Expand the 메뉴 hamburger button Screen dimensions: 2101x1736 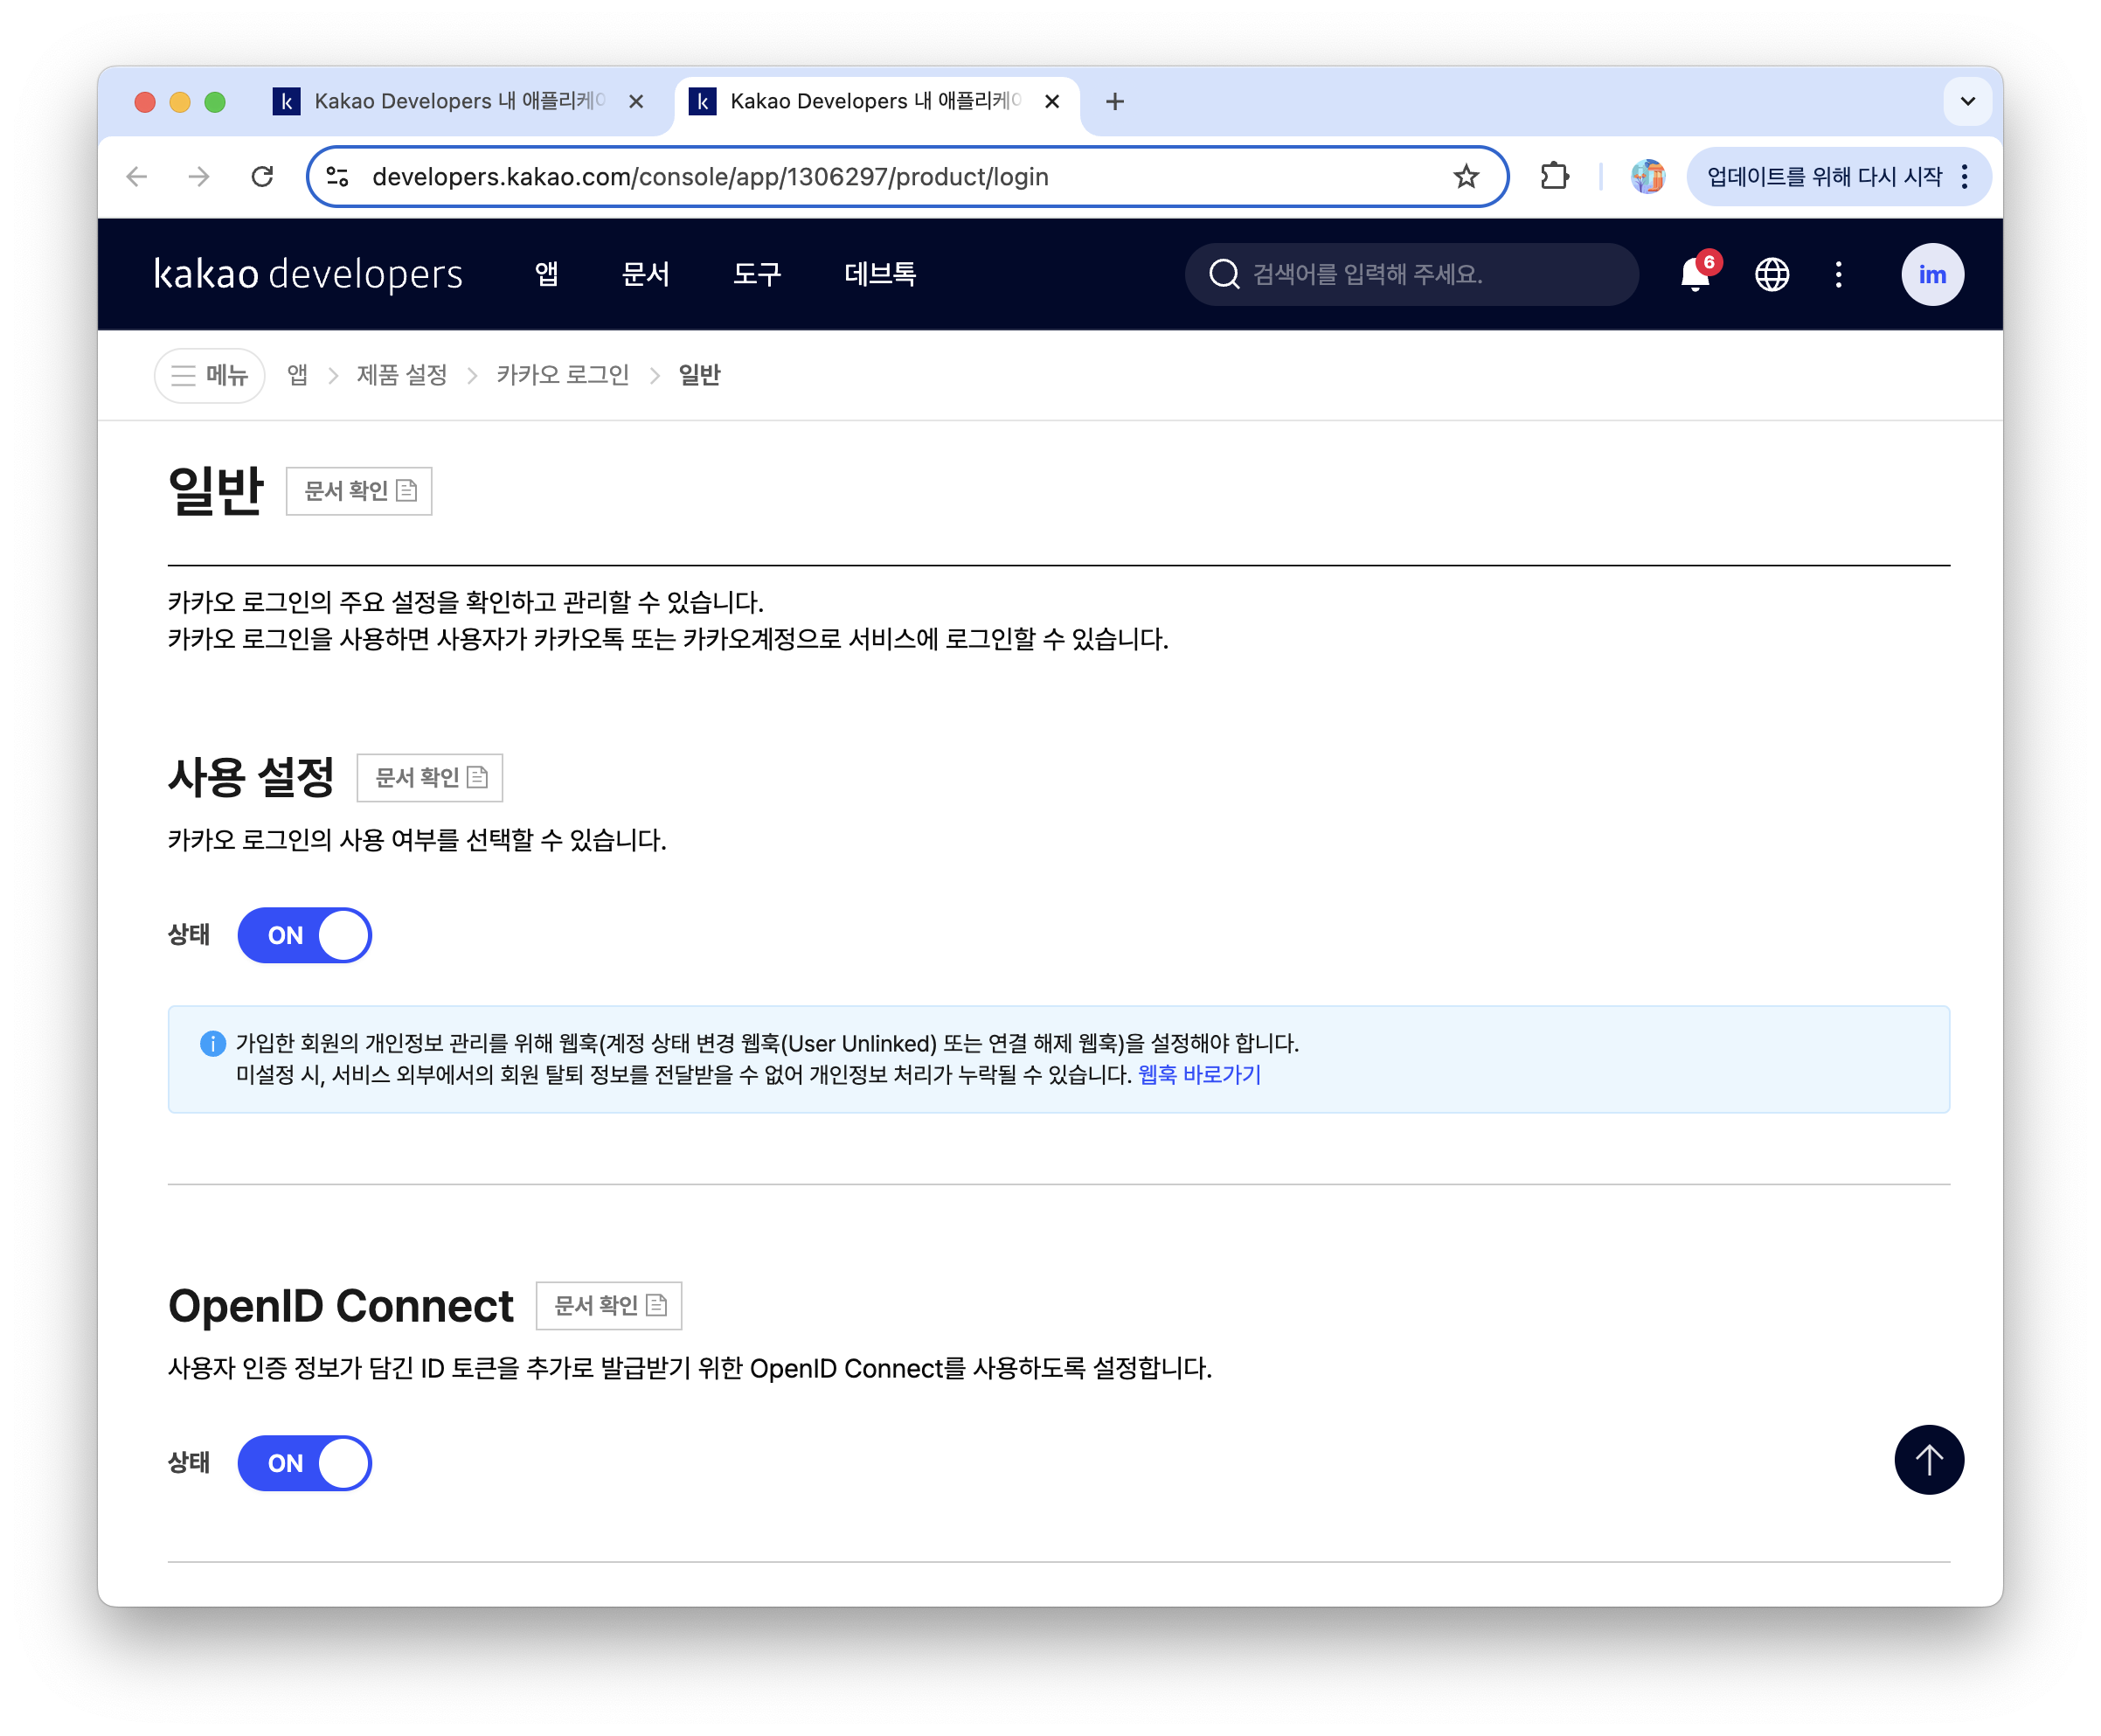[x=209, y=375]
